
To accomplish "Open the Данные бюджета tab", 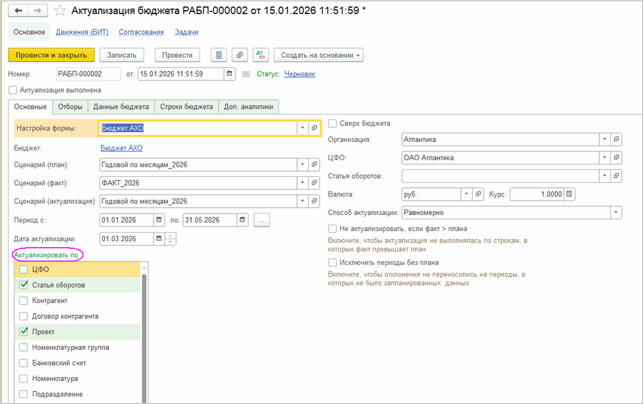I will (121, 107).
